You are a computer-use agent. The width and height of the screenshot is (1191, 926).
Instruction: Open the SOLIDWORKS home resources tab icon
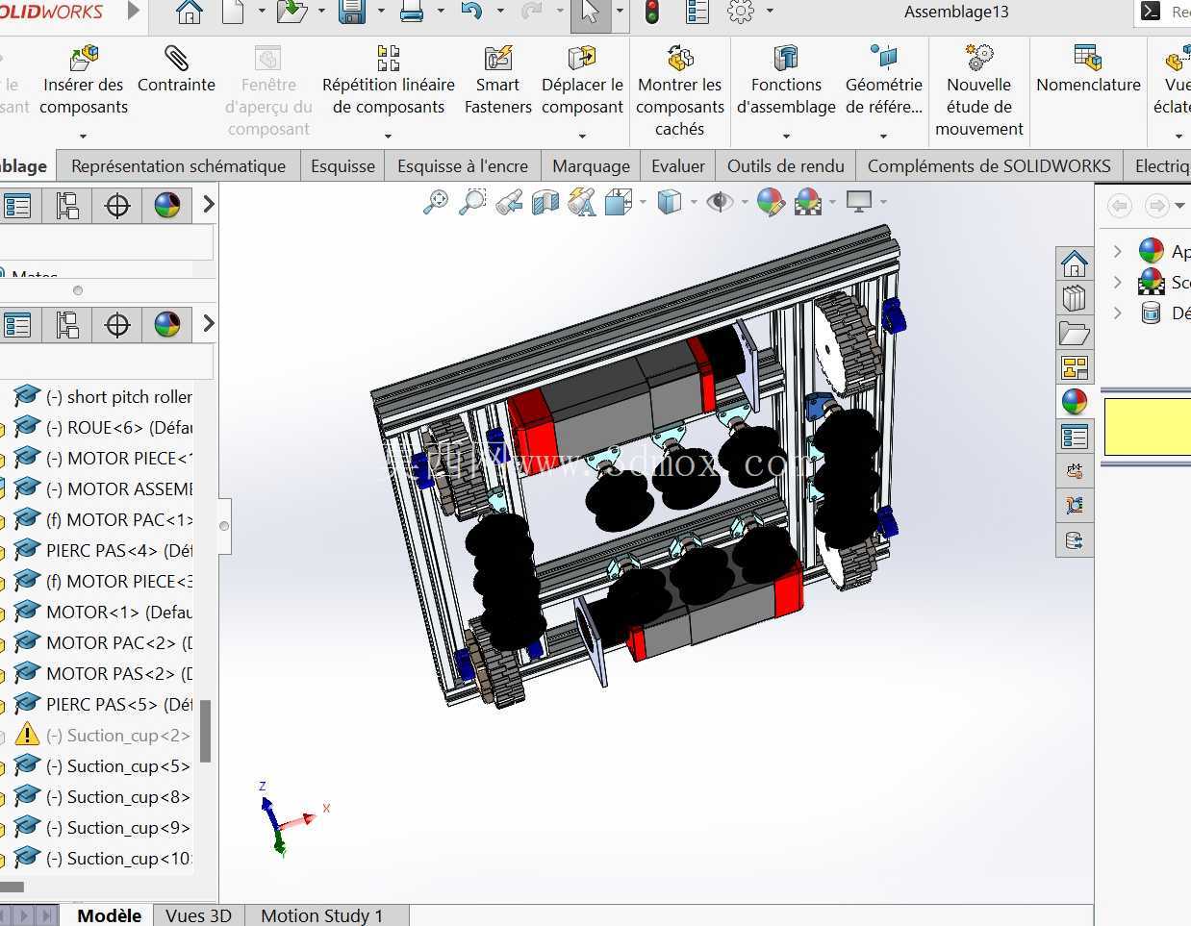click(x=1075, y=263)
